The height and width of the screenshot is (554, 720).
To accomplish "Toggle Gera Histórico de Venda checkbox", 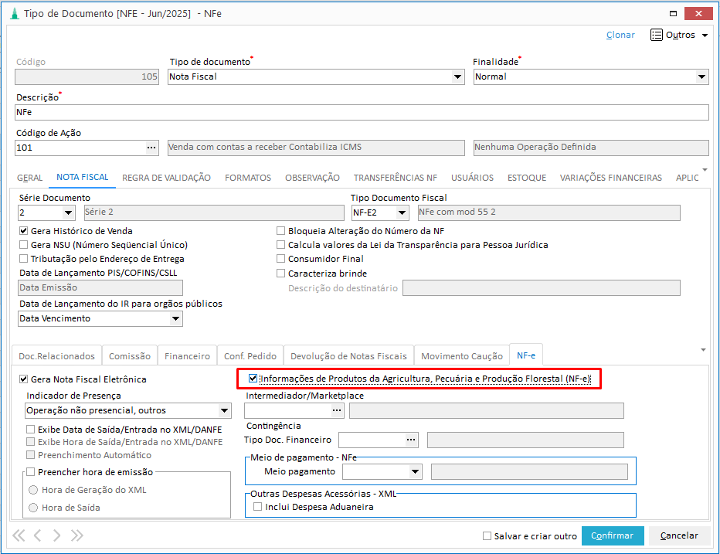I will [23, 230].
